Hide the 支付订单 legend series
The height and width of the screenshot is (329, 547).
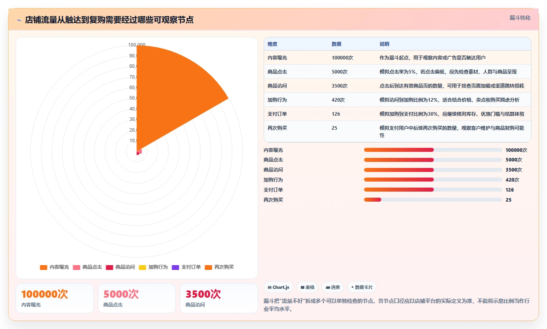[186, 267]
